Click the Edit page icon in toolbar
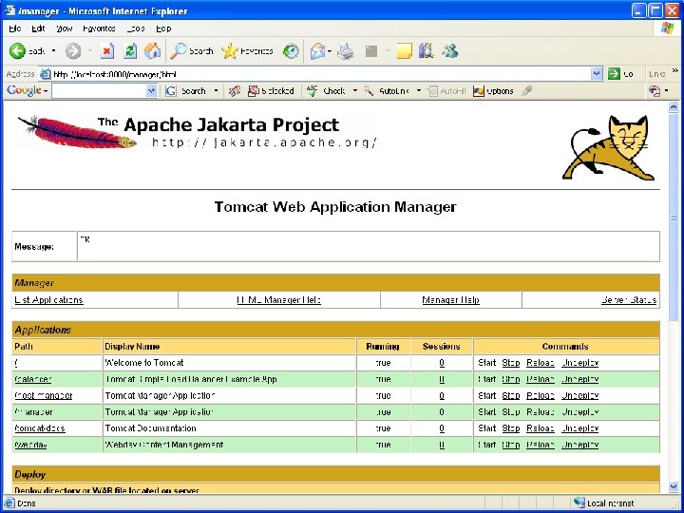Screen dimensions: 684x513 coord(371,51)
